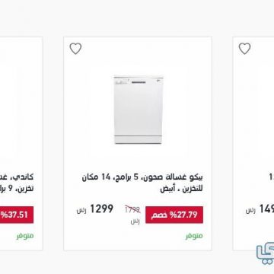Click the partially visible price on the right card
Image resolution: width=274 pixels, height=274 pixels.
pos(266,209)
